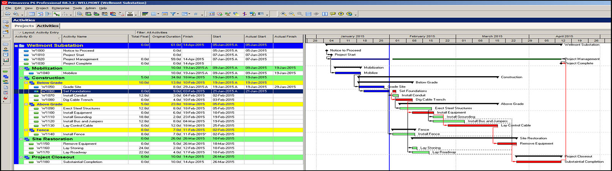Open the Filter dropdown arrow
612x171 pixels.
[x=178, y=14]
